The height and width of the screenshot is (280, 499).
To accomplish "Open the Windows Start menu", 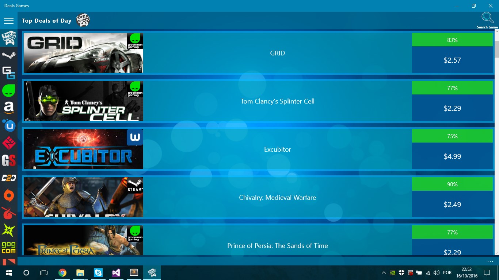I will [9, 272].
